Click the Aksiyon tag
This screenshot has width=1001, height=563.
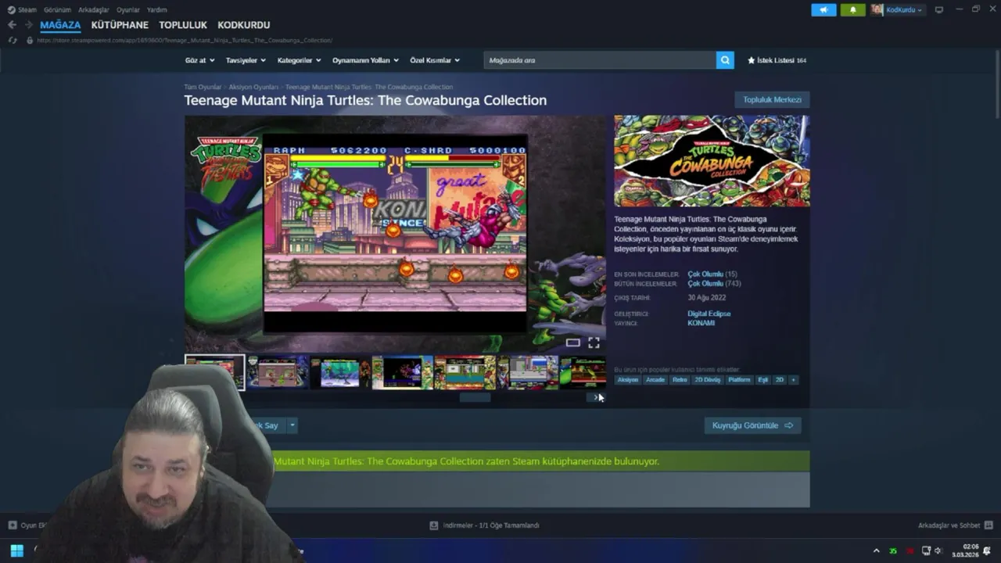click(627, 380)
